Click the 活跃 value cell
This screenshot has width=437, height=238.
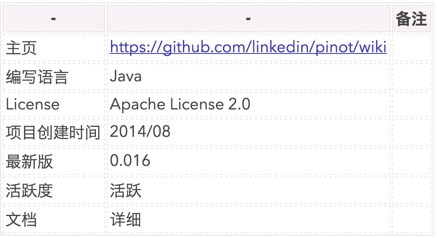[126, 190]
